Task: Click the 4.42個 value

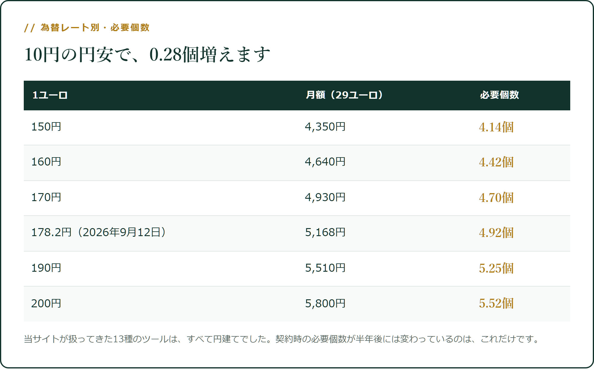Action: pyautogui.click(x=496, y=162)
